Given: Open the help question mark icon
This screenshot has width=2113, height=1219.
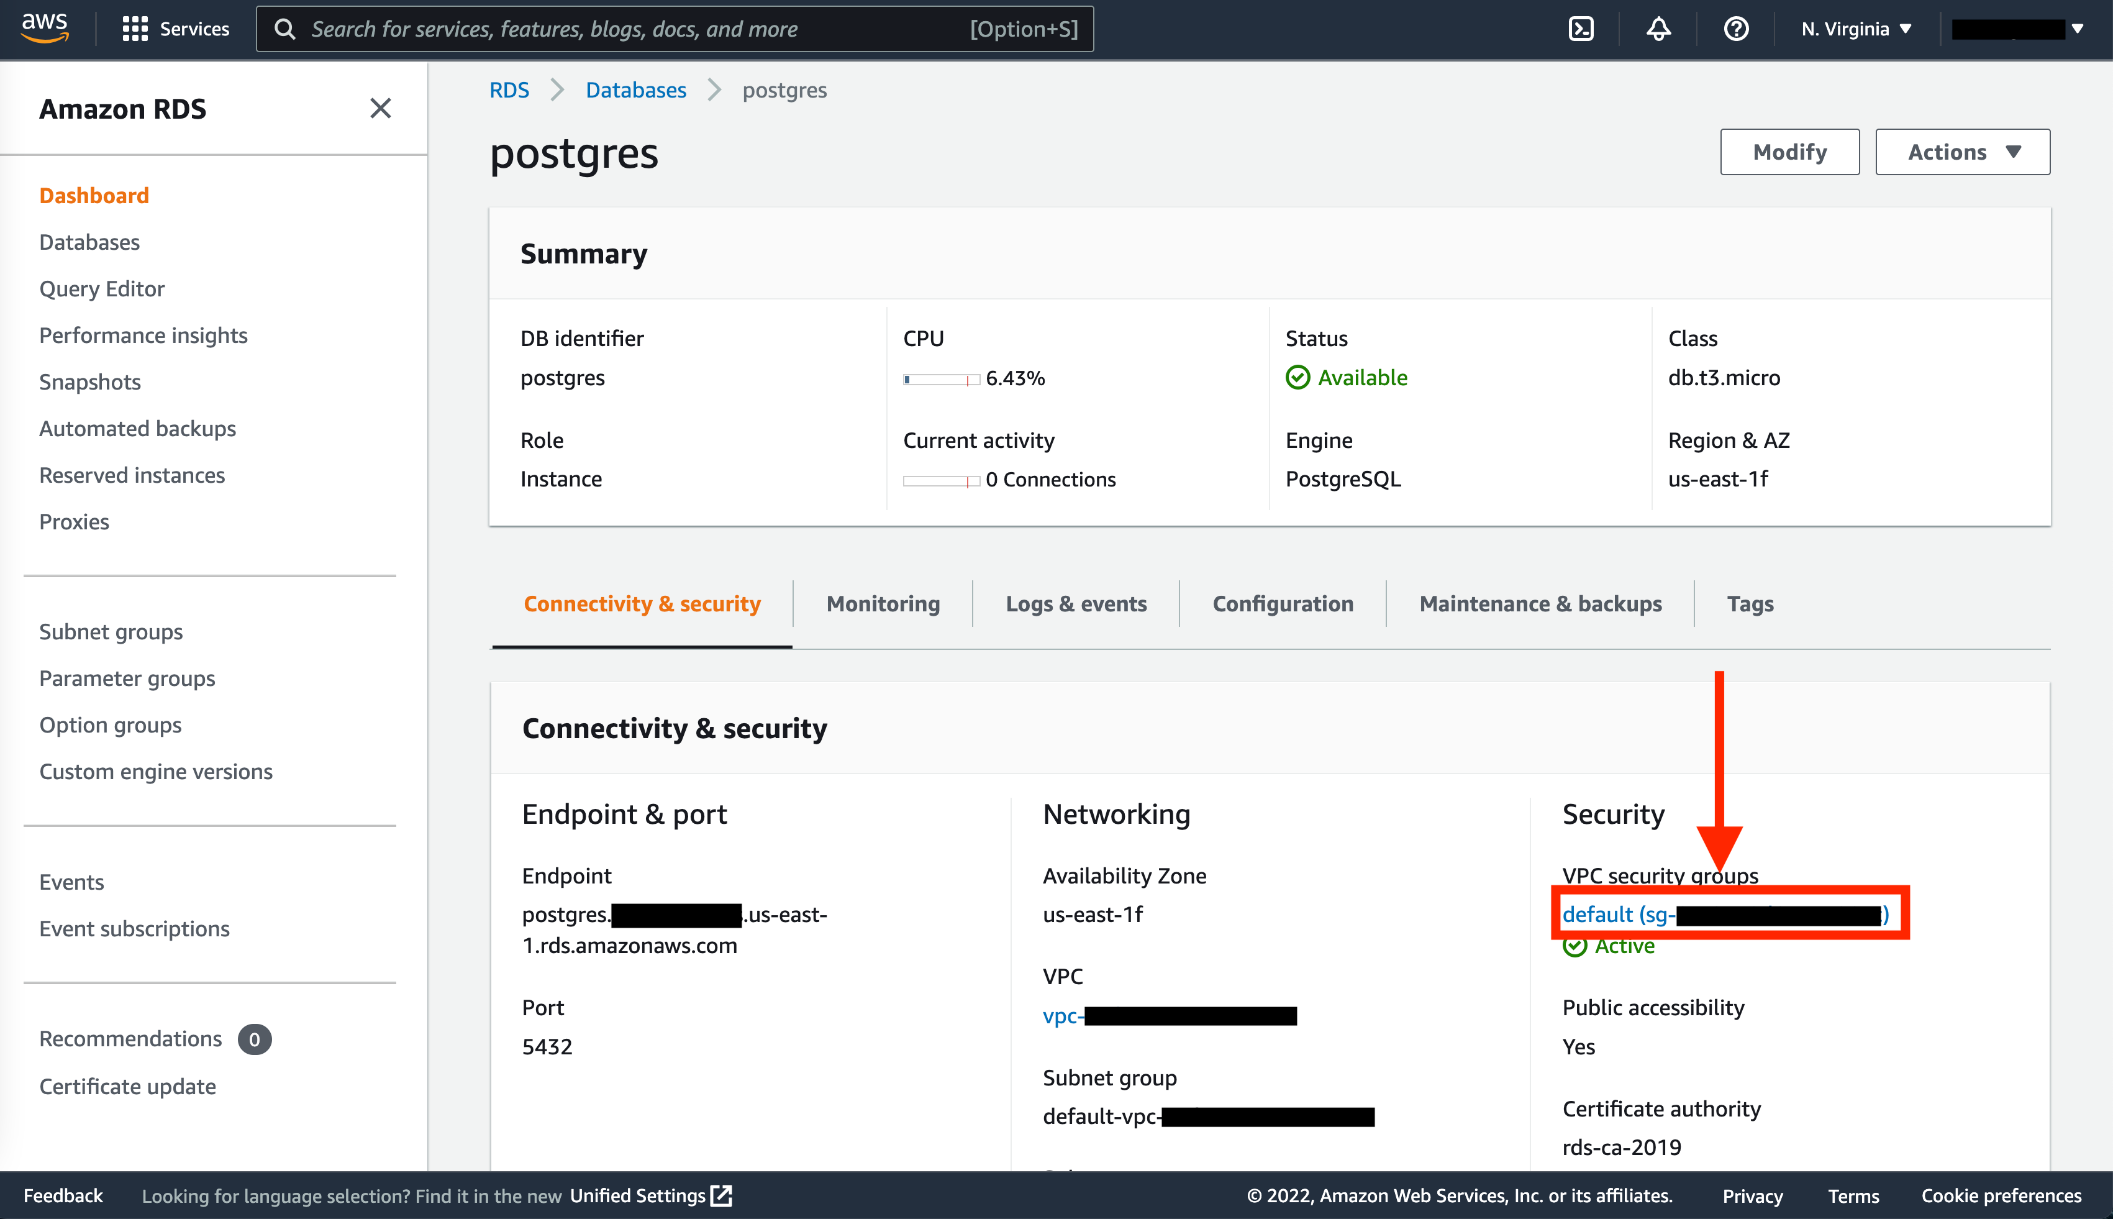Looking at the screenshot, I should (1735, 29).
